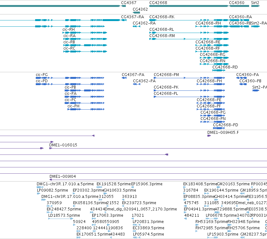The image size is (267, 239).
Task: Select the DME1-009I04 clone label
Action: coord(63,177)
